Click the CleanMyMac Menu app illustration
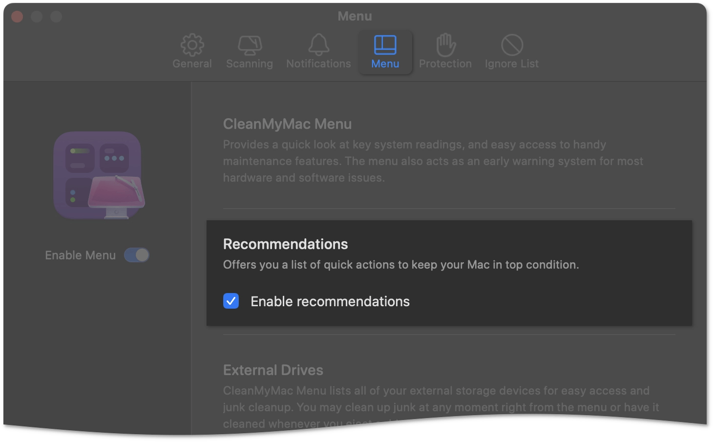 [99, 175]
